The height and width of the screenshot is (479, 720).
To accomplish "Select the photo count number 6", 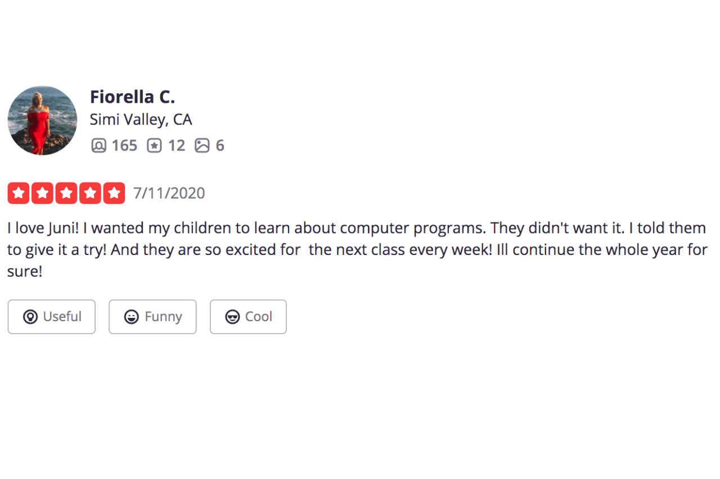I will coord(220,145).
